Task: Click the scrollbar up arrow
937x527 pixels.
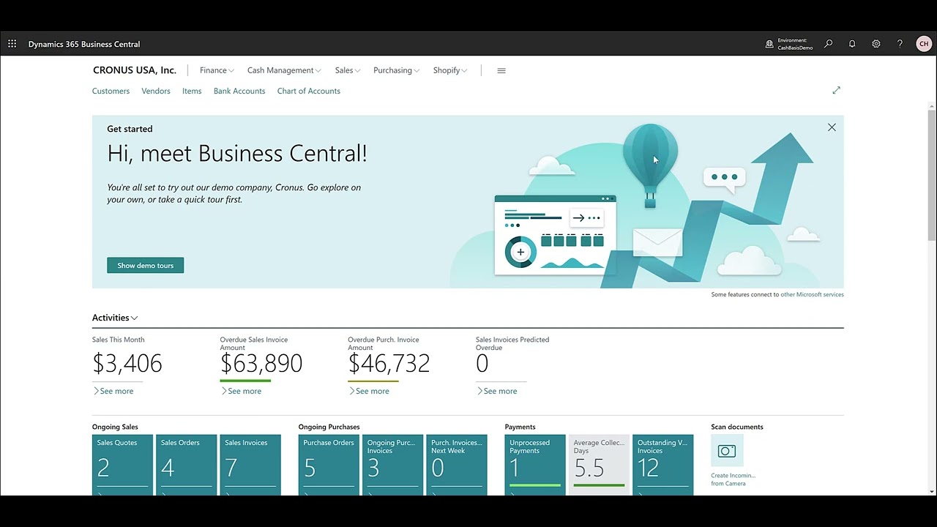Action: point(932,108)
